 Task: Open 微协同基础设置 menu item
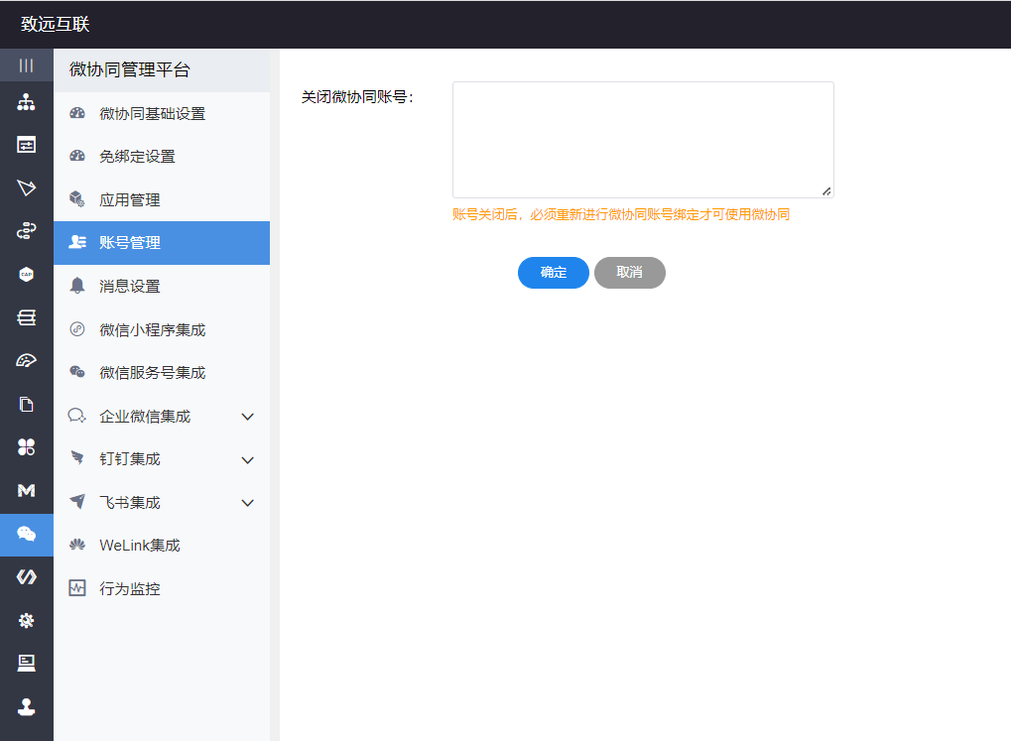(152, 114)
